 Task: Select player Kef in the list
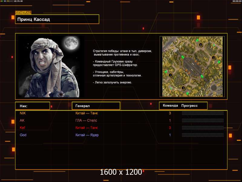click(x=22, y=128)
